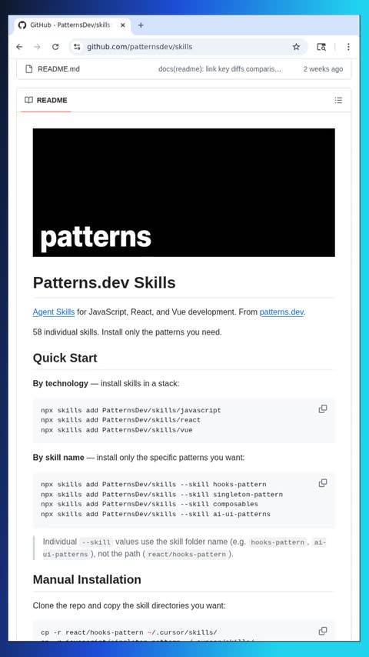The height and width of the screenshot is (657, 369).
Task: Click the '--skill composables' command line
Action: [x=150, y=504]
